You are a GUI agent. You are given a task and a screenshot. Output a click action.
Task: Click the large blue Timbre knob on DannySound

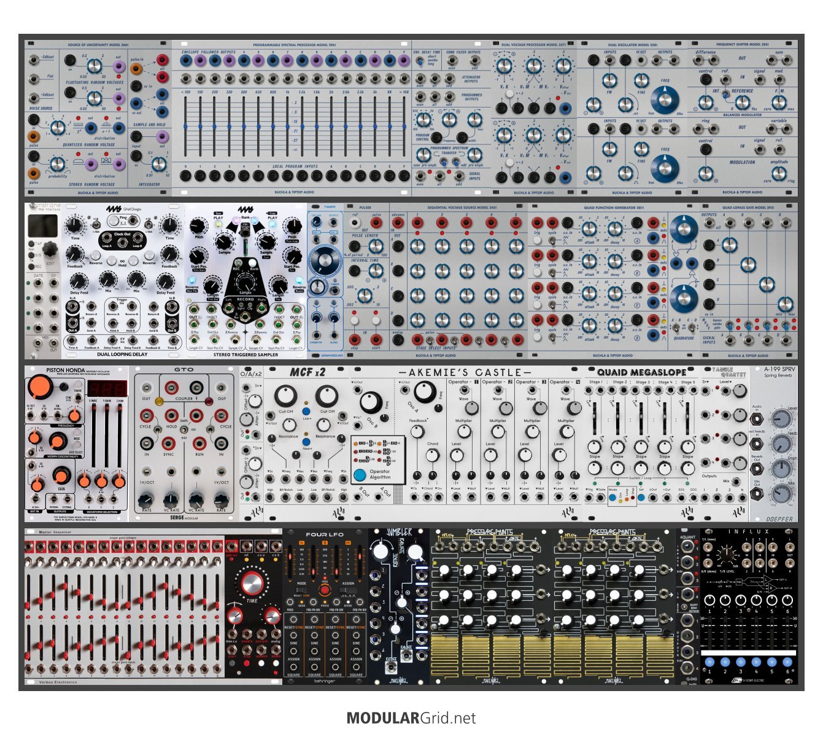tap(324, 260)
